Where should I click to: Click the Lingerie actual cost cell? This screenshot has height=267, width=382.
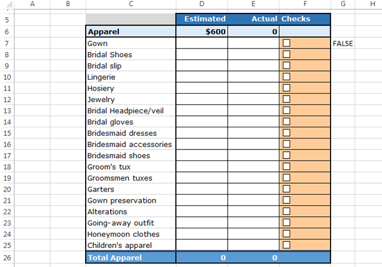[x=253, y=77]
